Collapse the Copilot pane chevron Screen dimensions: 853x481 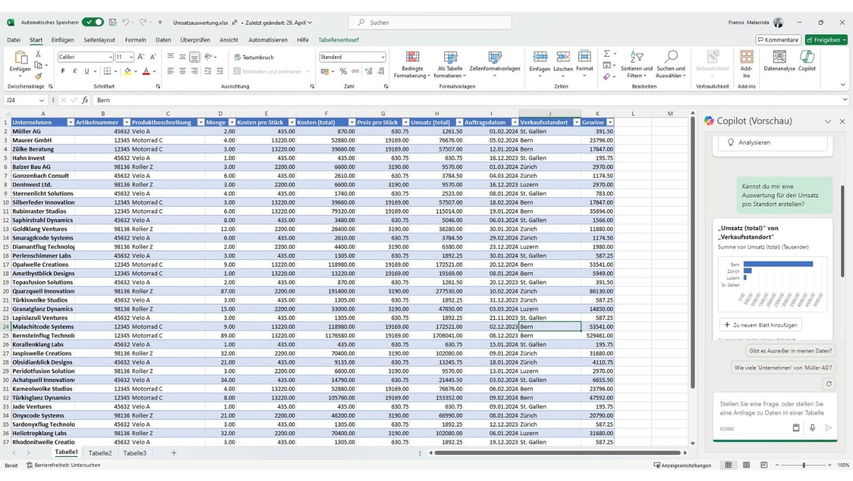click(x=828, y=122)
